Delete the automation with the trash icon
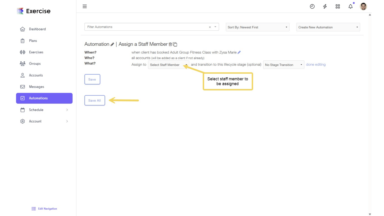 click(x=170, y=44)
